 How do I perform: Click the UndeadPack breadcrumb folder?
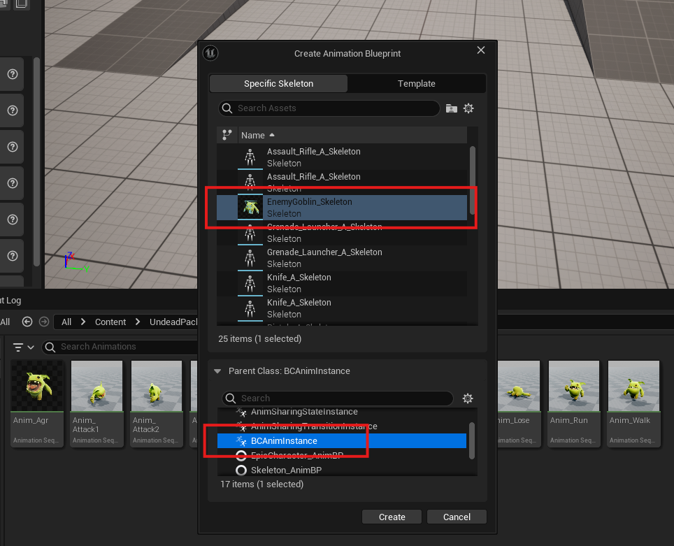point(173,322)
